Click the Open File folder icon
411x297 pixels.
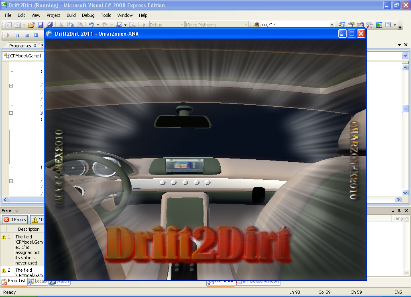click(31, 24)
